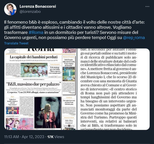Open the newspaper front page image

point(40,89)
